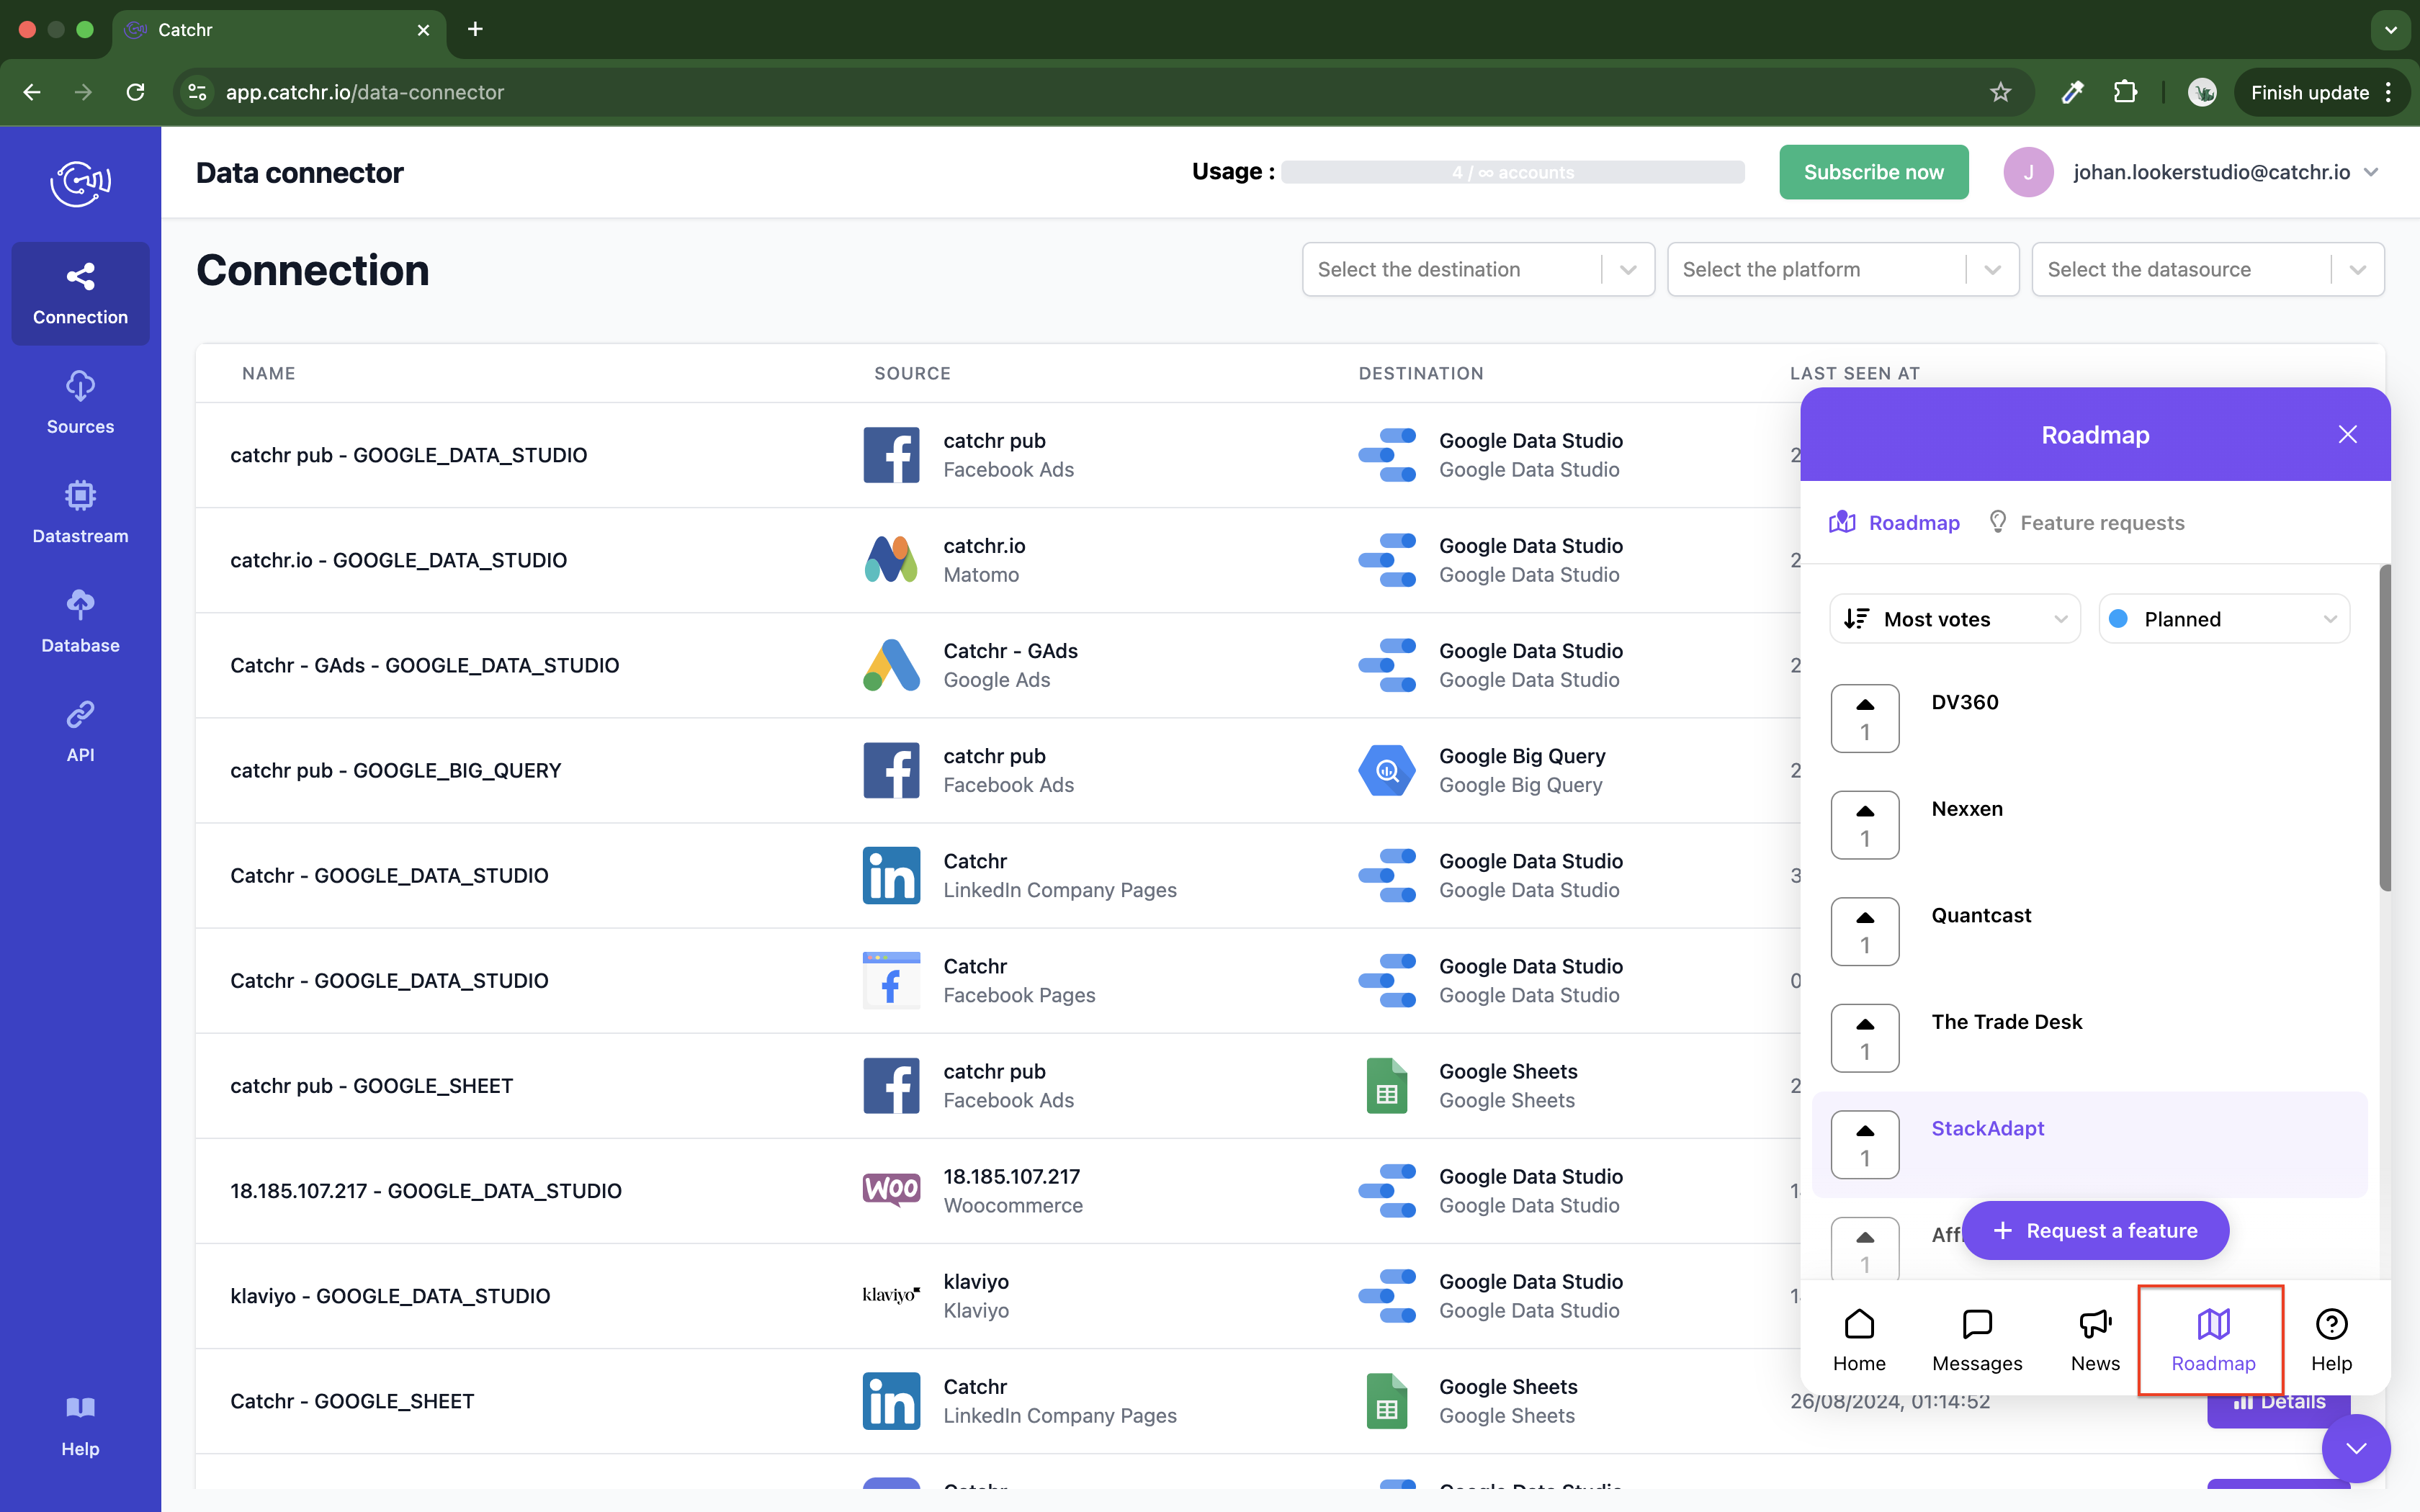Image resolution: width=2420 pixels, height=1512 pixels.
Task: Click the user avatar J
Action: [2028, 172]
